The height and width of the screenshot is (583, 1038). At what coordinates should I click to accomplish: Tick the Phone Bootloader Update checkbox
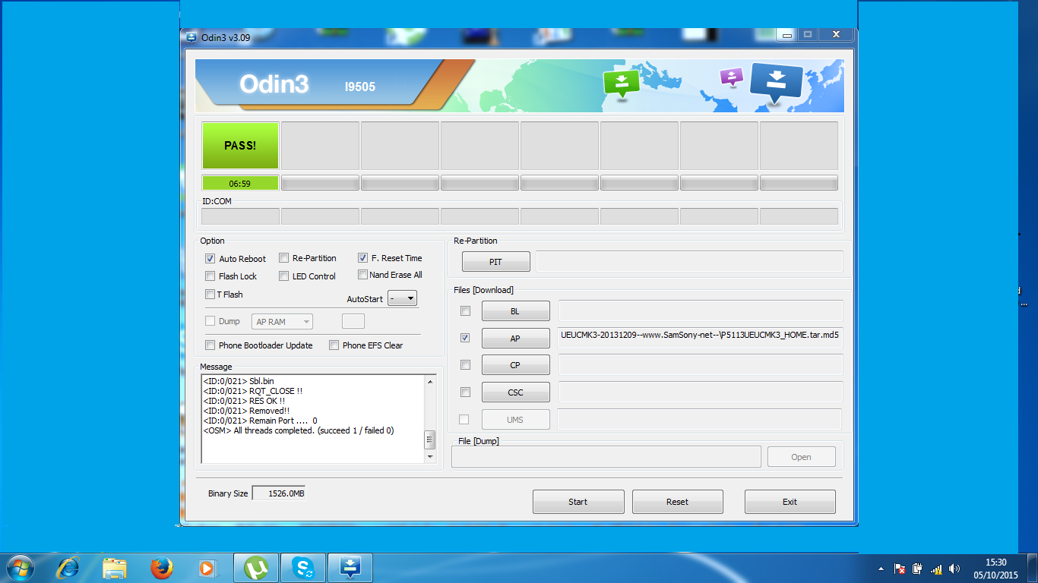[x=210, y=345]
